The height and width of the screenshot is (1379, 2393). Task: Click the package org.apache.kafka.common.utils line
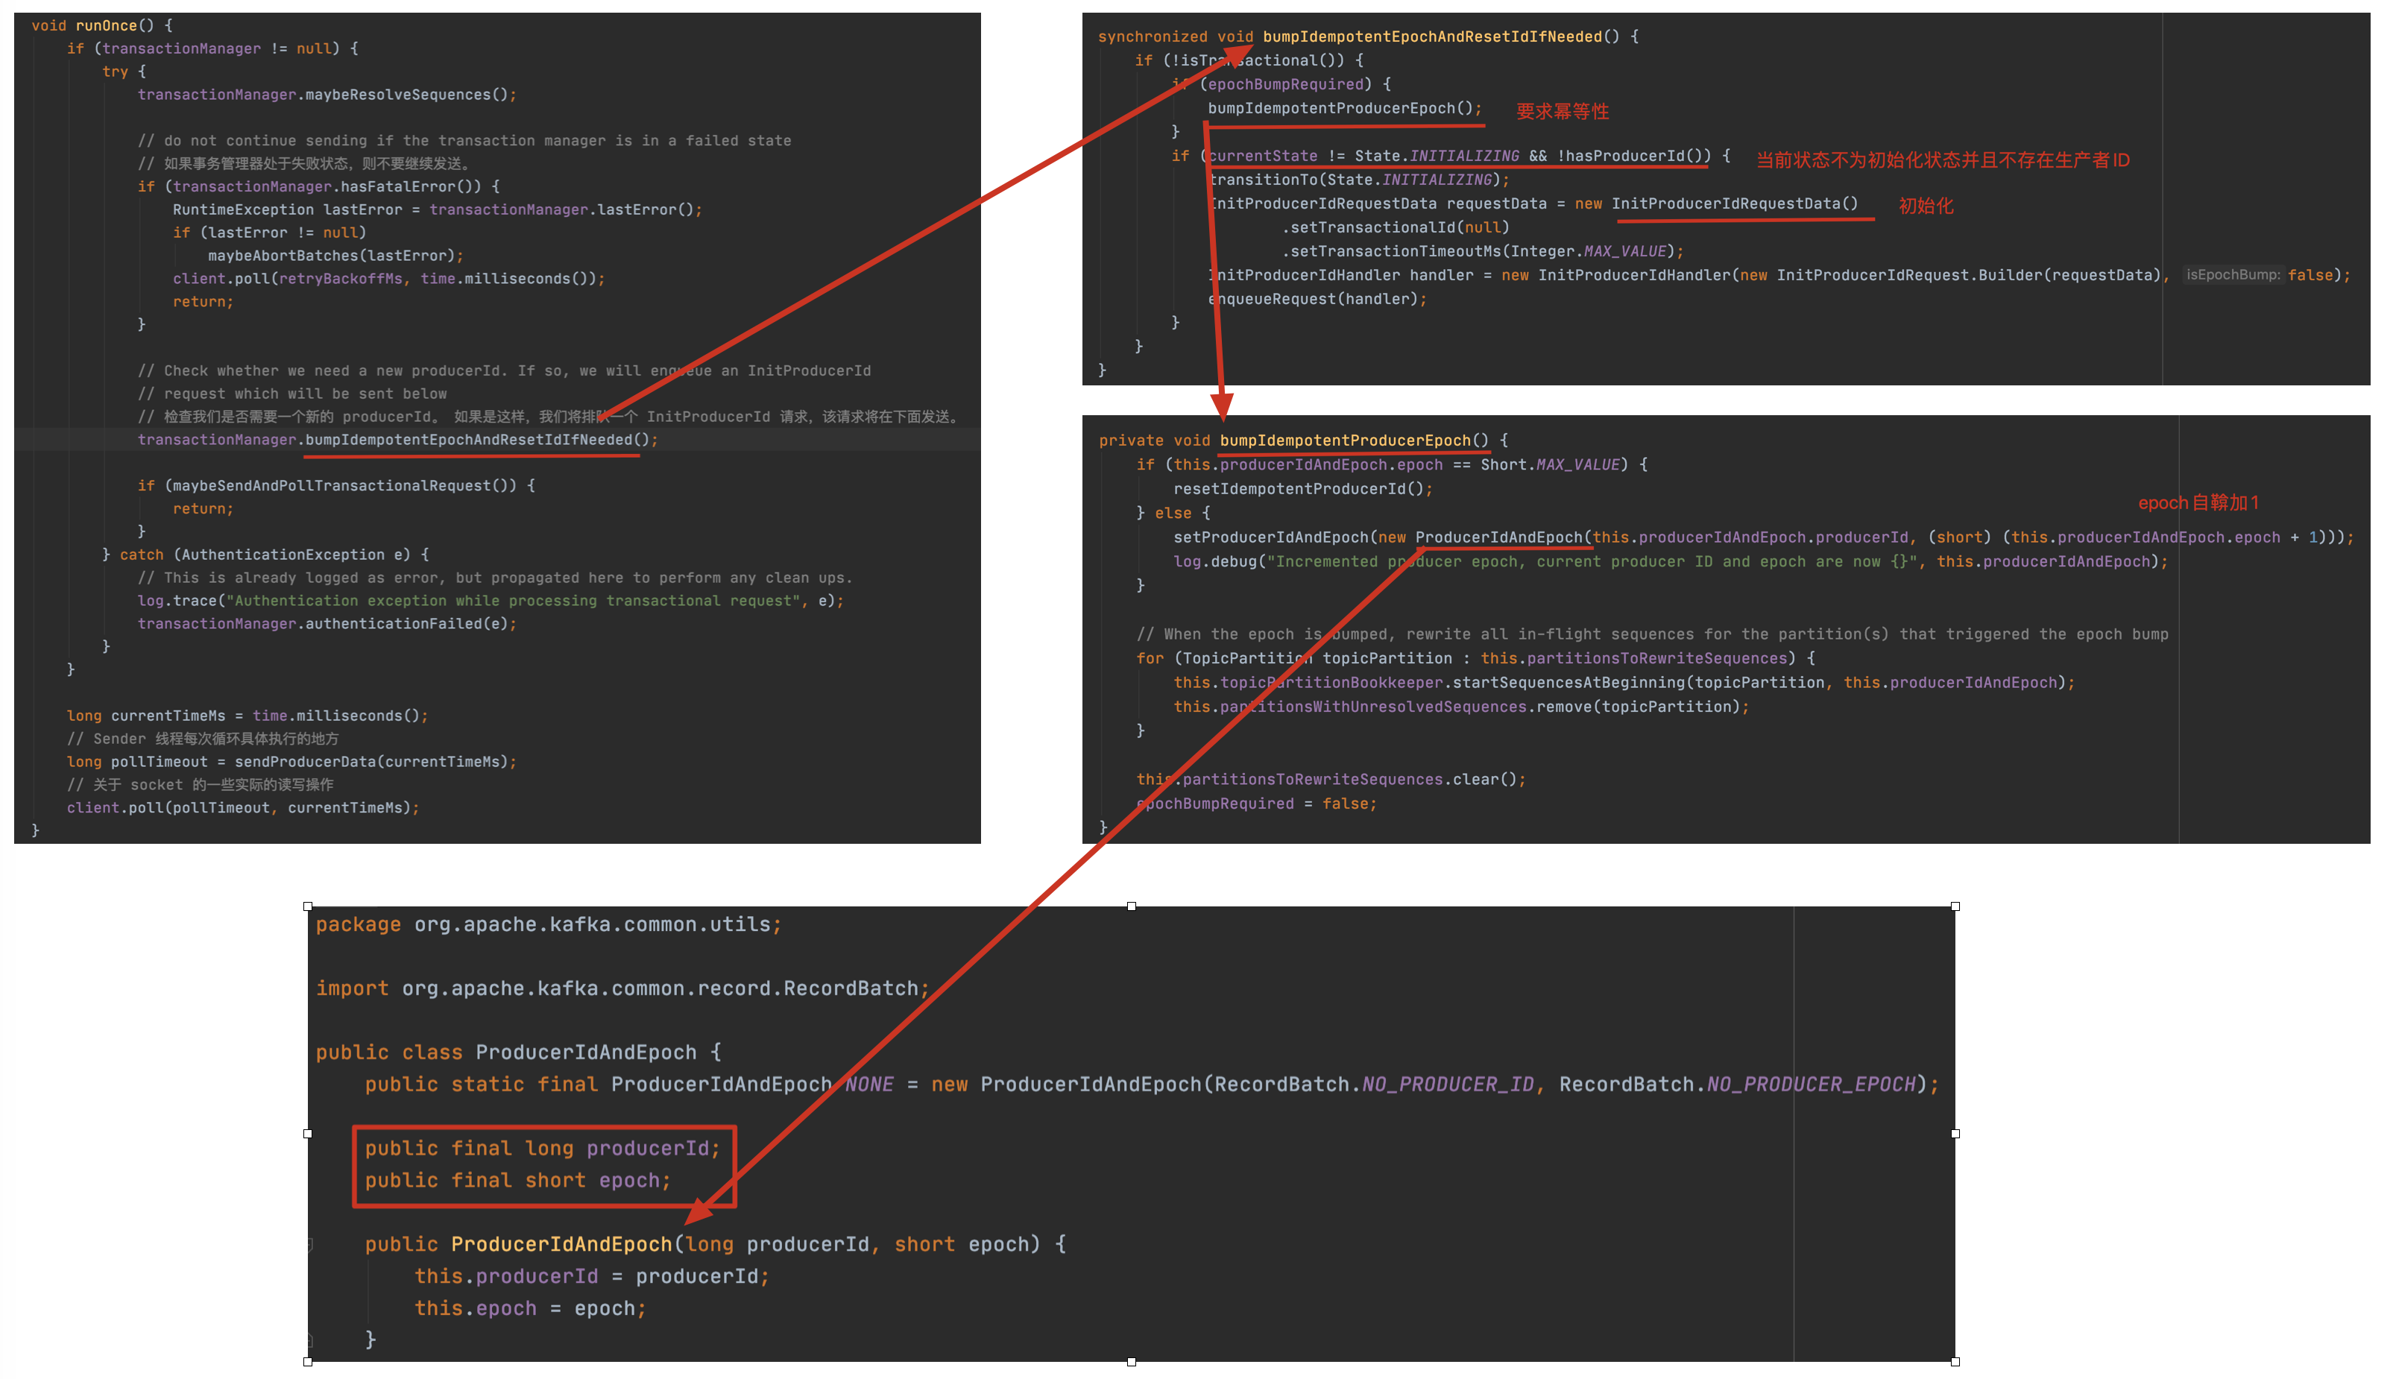pyautogui.click(x=549, y=924)
